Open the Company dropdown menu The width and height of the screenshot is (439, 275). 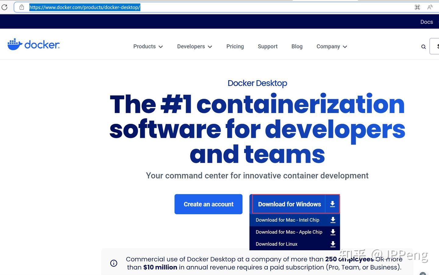pos(332,46)
